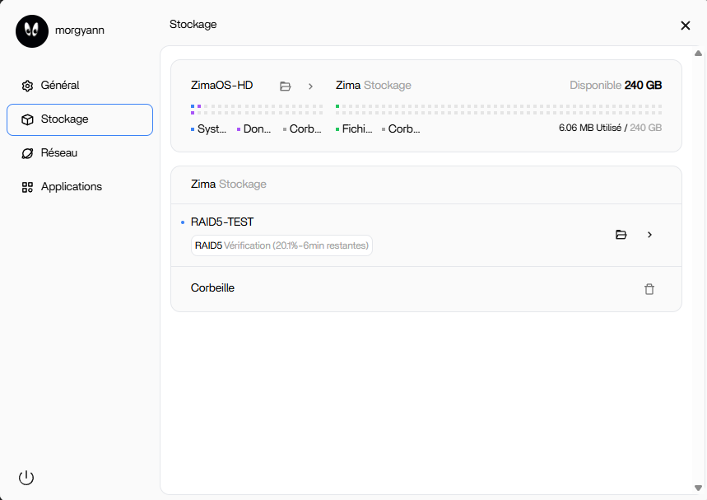
Task: Click the scrollbar up arrow
Action: coord(699,54)
